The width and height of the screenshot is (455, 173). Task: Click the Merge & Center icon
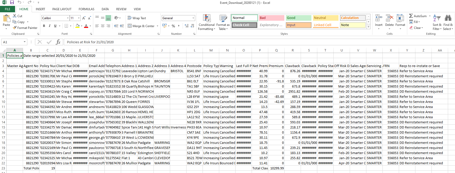130,26
